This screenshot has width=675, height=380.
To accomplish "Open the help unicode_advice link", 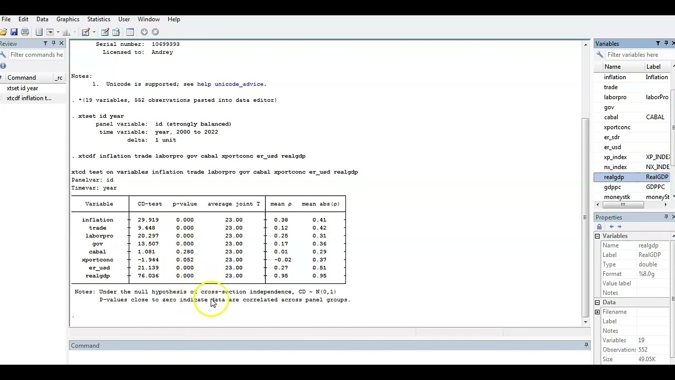I will [231, 84].
